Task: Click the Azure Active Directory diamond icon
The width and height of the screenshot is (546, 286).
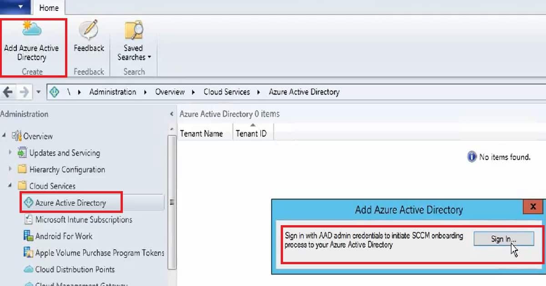Action: click(28, 202)
